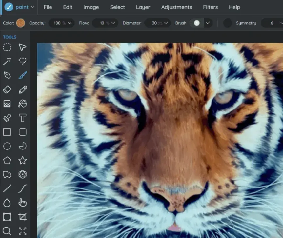
Task: Select the Text tool
Action: click(22, 118)
